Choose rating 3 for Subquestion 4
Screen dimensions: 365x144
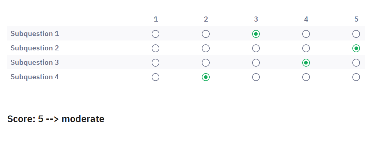(x=256, y=77)
